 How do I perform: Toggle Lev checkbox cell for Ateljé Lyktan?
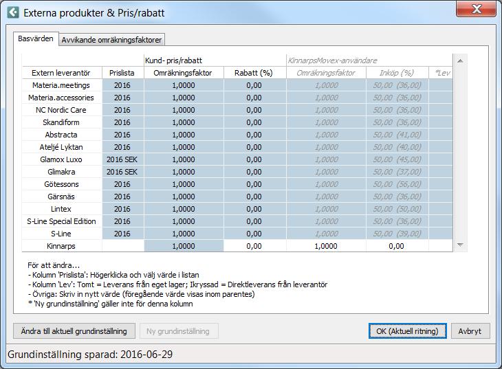coord(441,147)
